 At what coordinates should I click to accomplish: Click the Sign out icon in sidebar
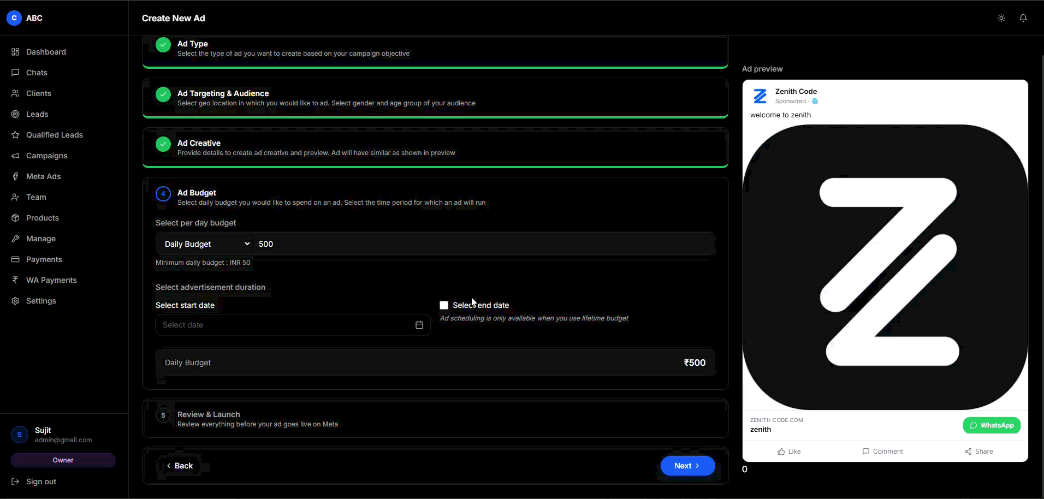click(15, 482)
